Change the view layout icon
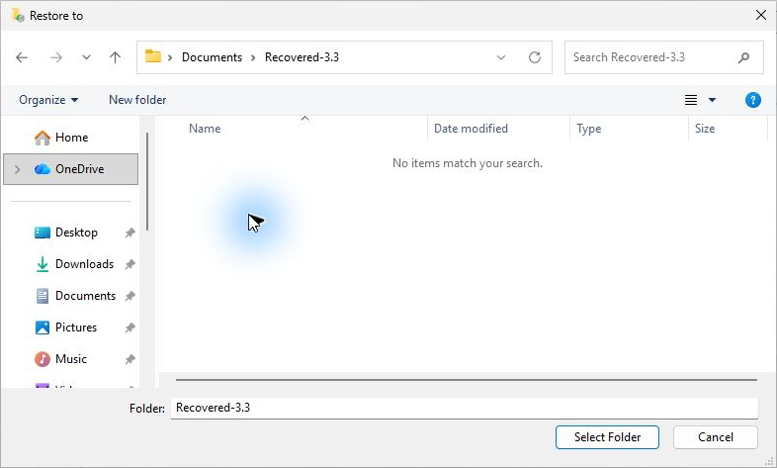Screen dimensions: 777x468 (x=691, y=100)
